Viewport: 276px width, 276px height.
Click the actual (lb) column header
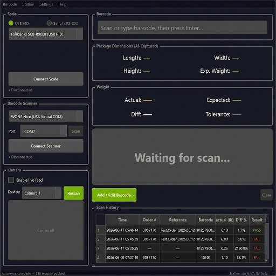click(x=224, y=220)
